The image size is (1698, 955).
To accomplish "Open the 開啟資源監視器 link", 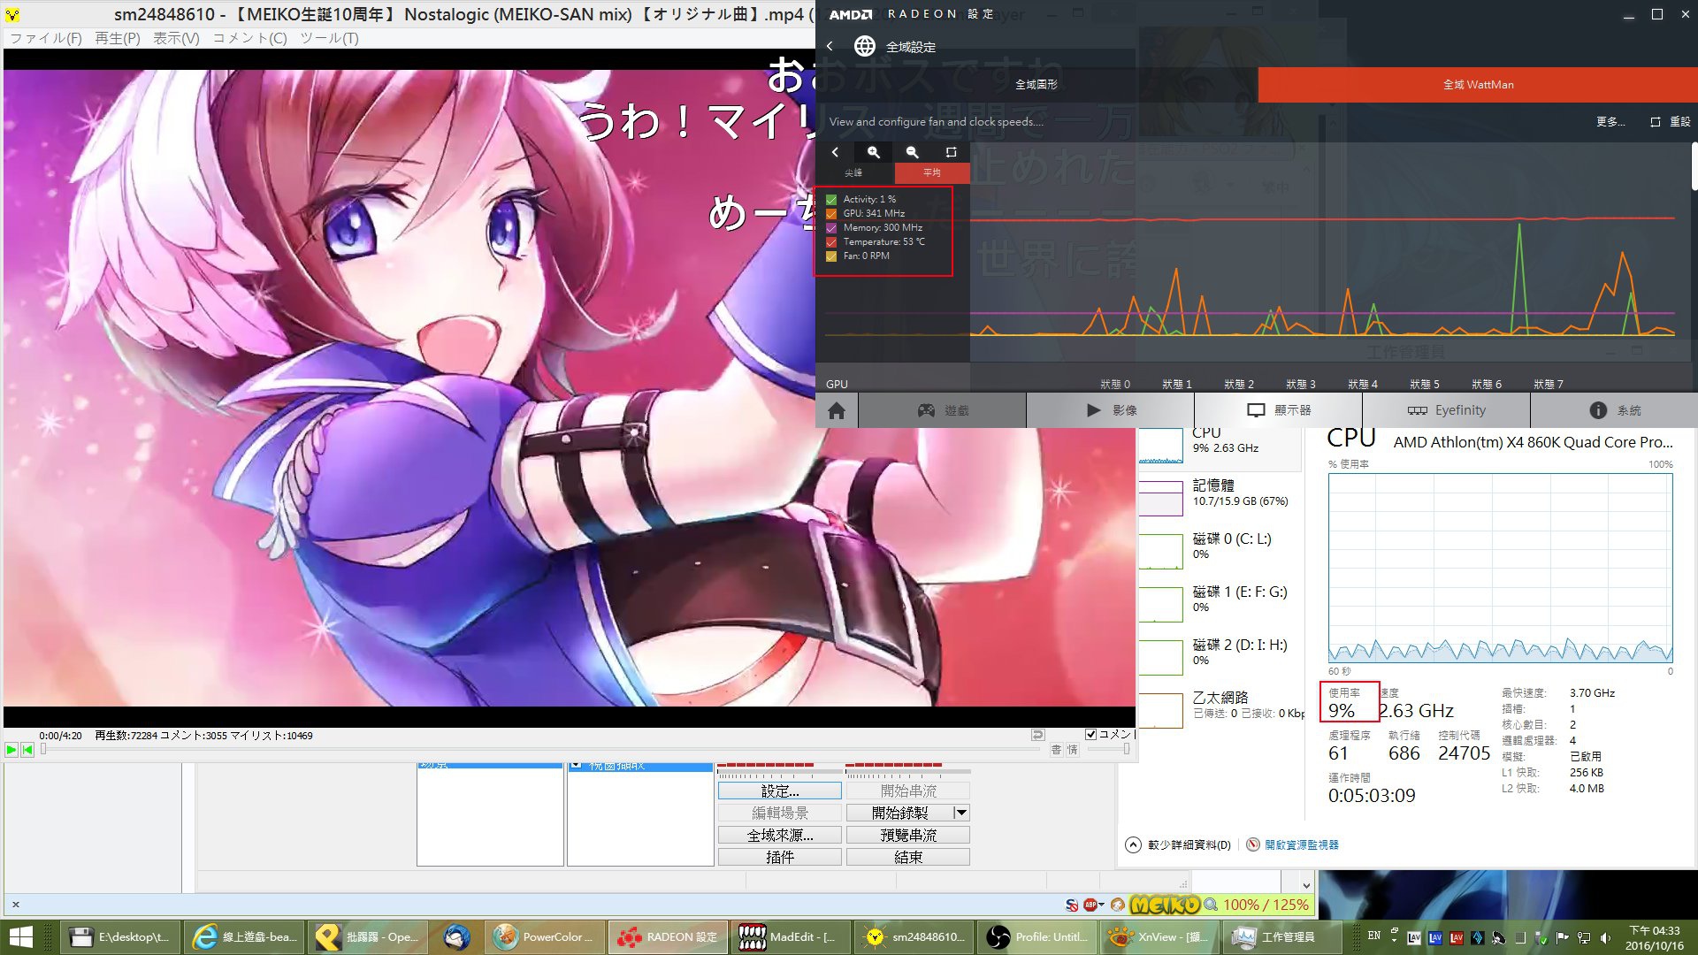I will (1301, 845).
